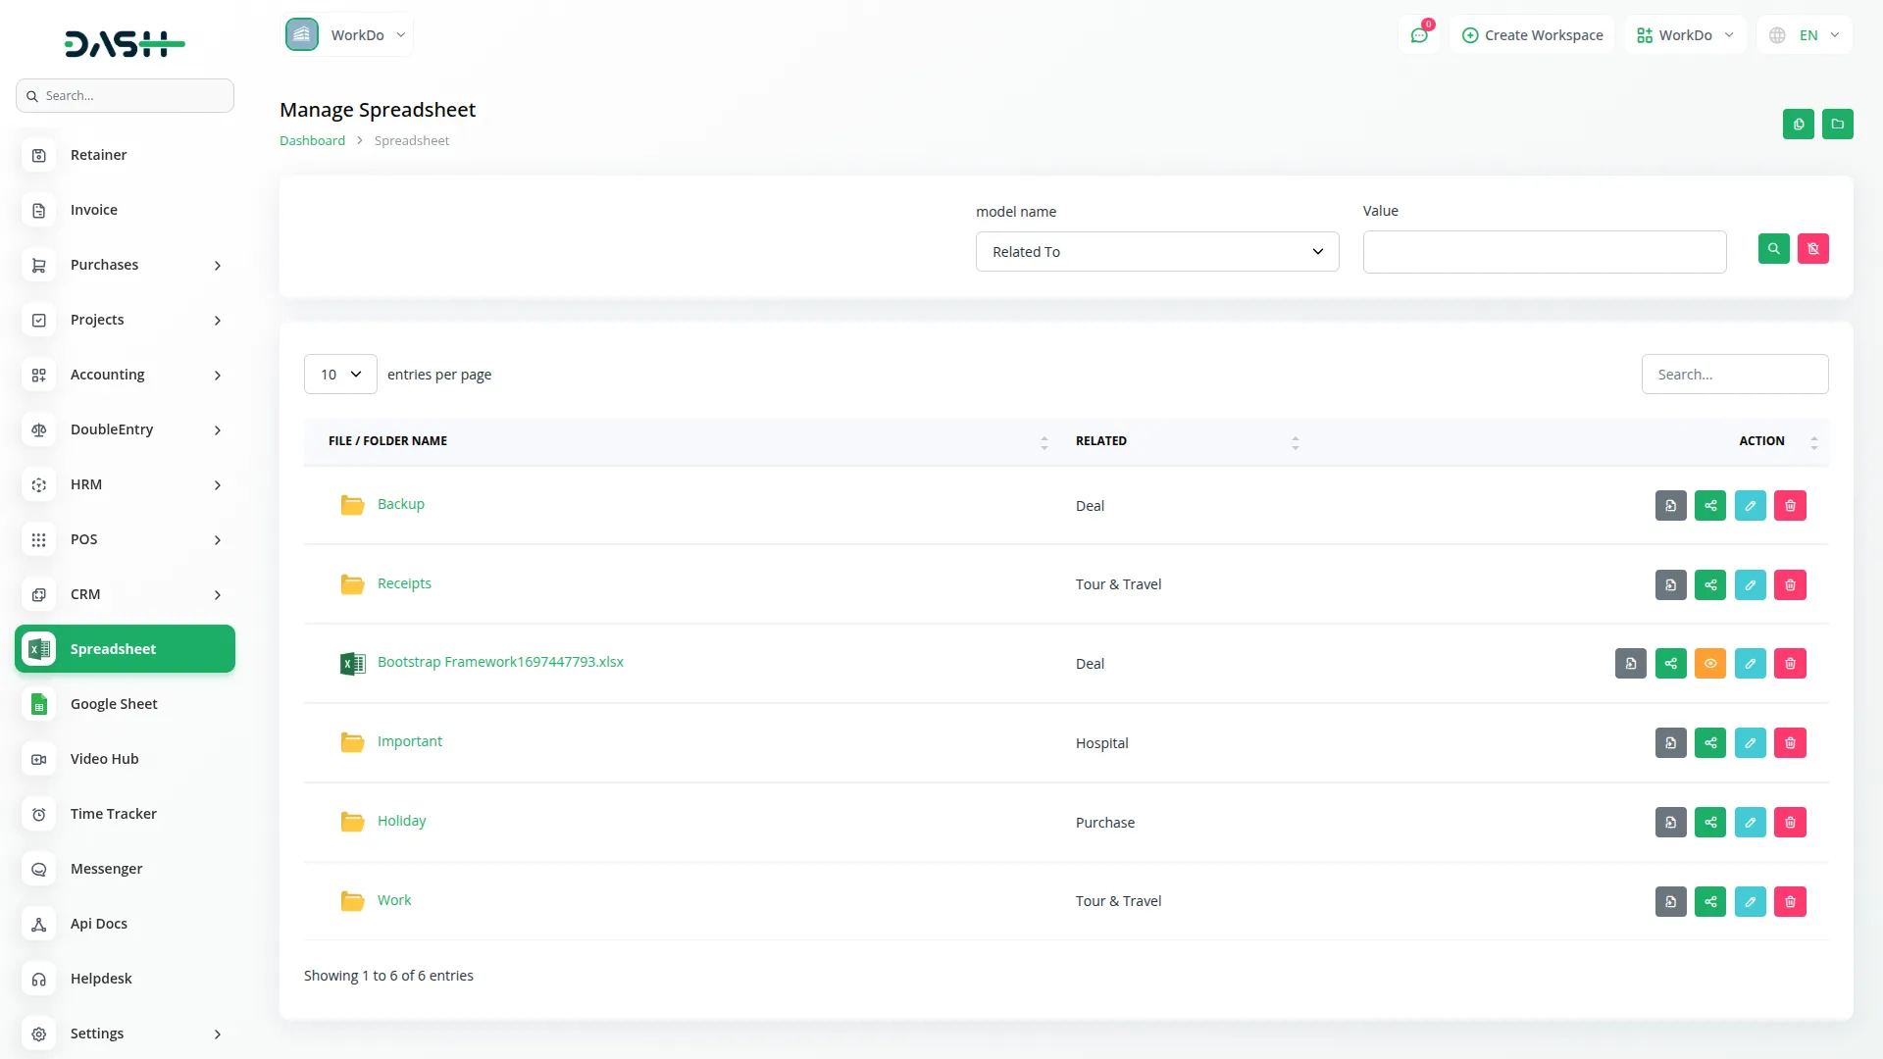Image resolution: width=1883 pixels, height=1059 pixels.
Task: Click Create Workspace button
Action: pyautogui.click(x=1532, y=35)
